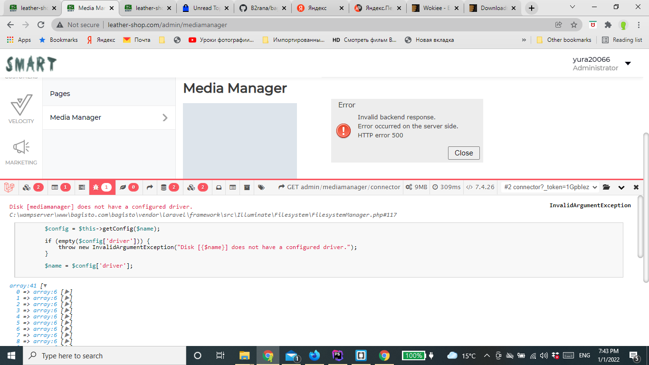
Task: Click the browser back button
Action: (11, 25)
